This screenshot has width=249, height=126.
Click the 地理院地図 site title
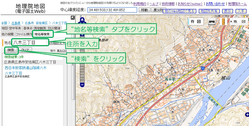click(x=30, y=6)
